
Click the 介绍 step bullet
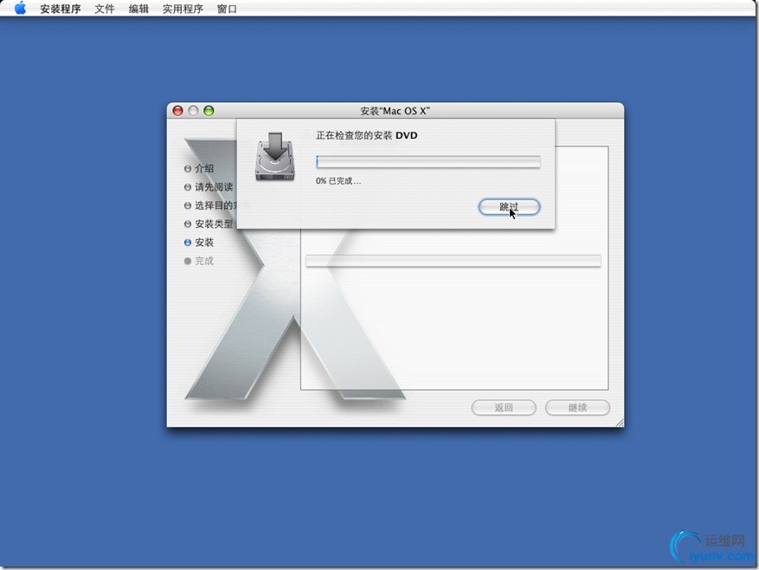(188, 169)
